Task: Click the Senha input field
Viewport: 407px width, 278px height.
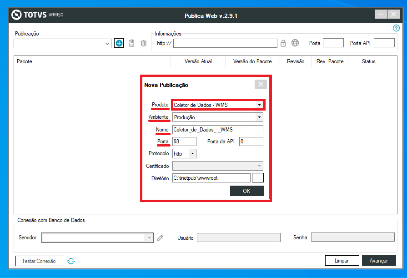Action: (x=353, y=237)
